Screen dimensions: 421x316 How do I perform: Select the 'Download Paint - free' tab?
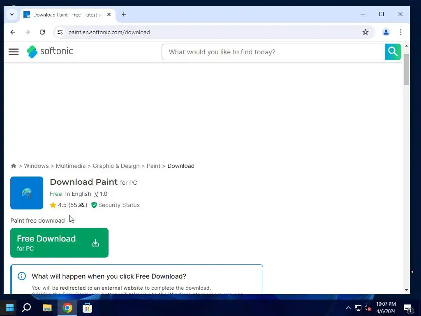(67, 15)
